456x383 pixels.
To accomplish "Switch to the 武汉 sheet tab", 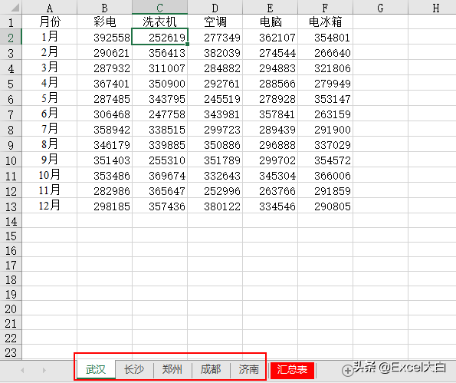I will tap(96, 369).
